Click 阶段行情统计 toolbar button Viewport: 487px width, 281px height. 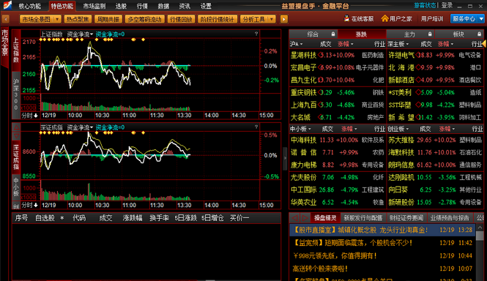point(217,19)
